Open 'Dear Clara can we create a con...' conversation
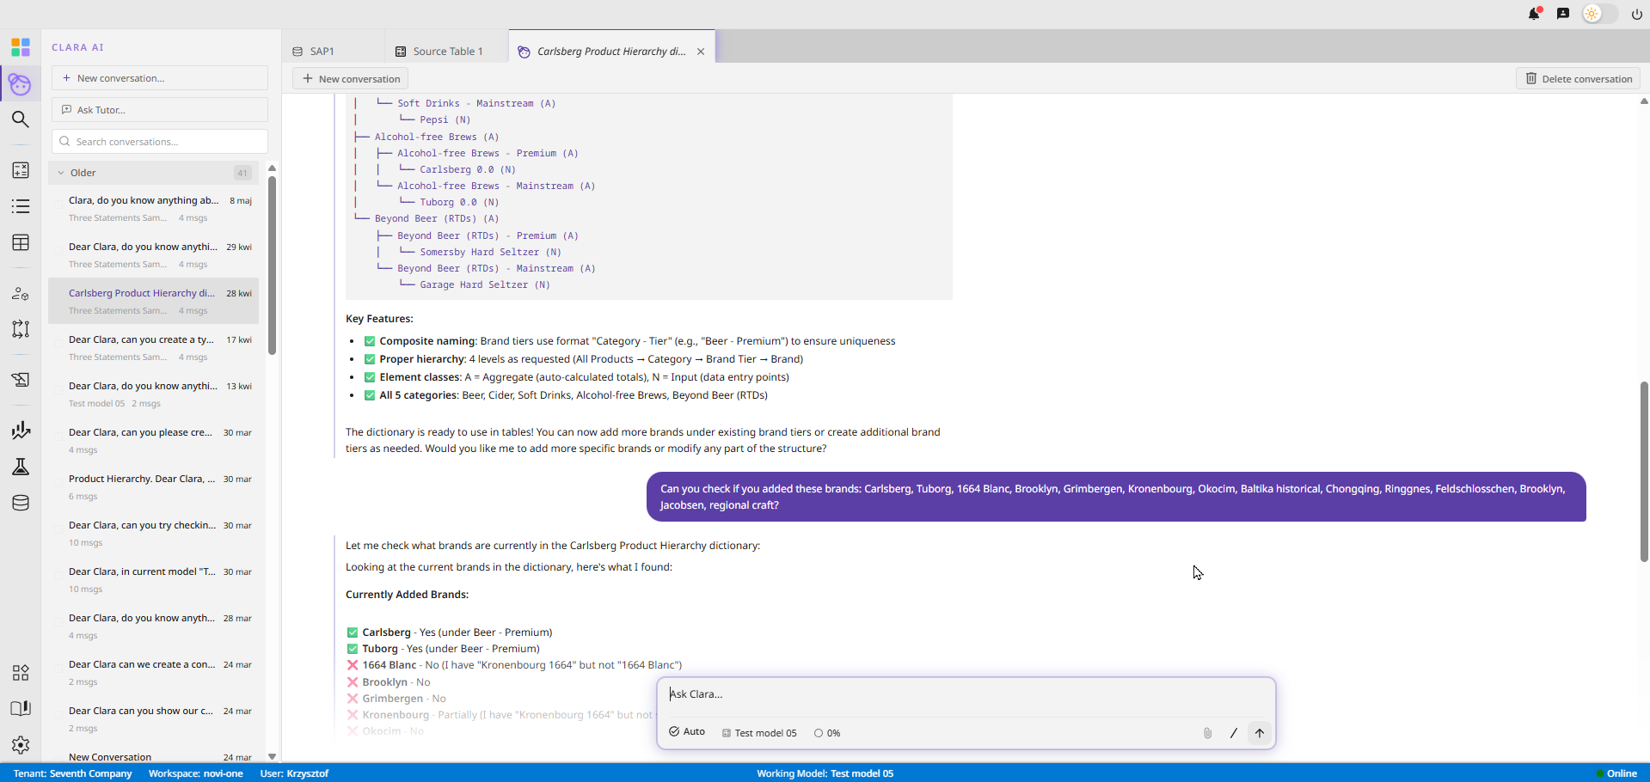This screenshot has width=1650, height=782. [x=153, y=673]
